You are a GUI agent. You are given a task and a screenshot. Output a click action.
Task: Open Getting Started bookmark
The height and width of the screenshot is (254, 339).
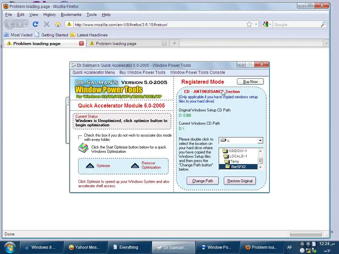pyautogui.click(x=51, y=35)
